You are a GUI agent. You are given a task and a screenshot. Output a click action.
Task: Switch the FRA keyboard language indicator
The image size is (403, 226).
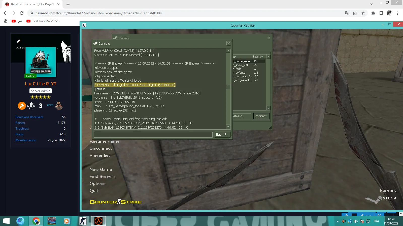[376, 221]
